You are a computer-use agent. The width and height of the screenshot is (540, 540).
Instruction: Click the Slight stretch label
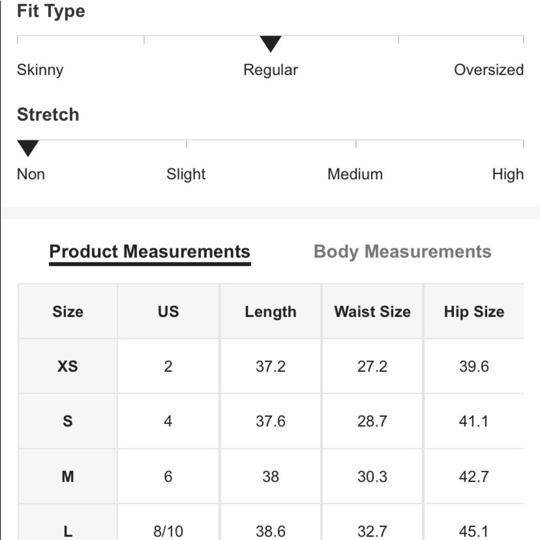[x=186, y=174]
